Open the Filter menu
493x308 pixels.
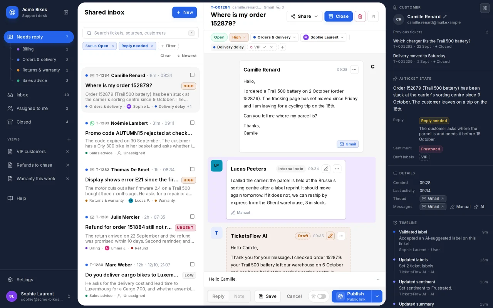[168, 46]
